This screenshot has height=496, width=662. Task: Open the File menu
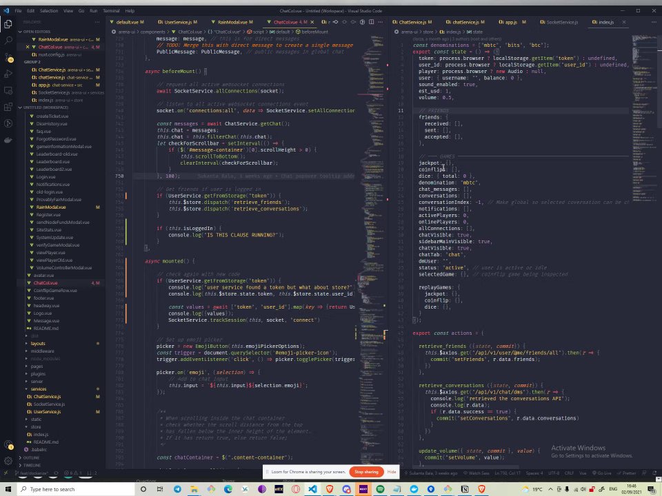[18, 11]
